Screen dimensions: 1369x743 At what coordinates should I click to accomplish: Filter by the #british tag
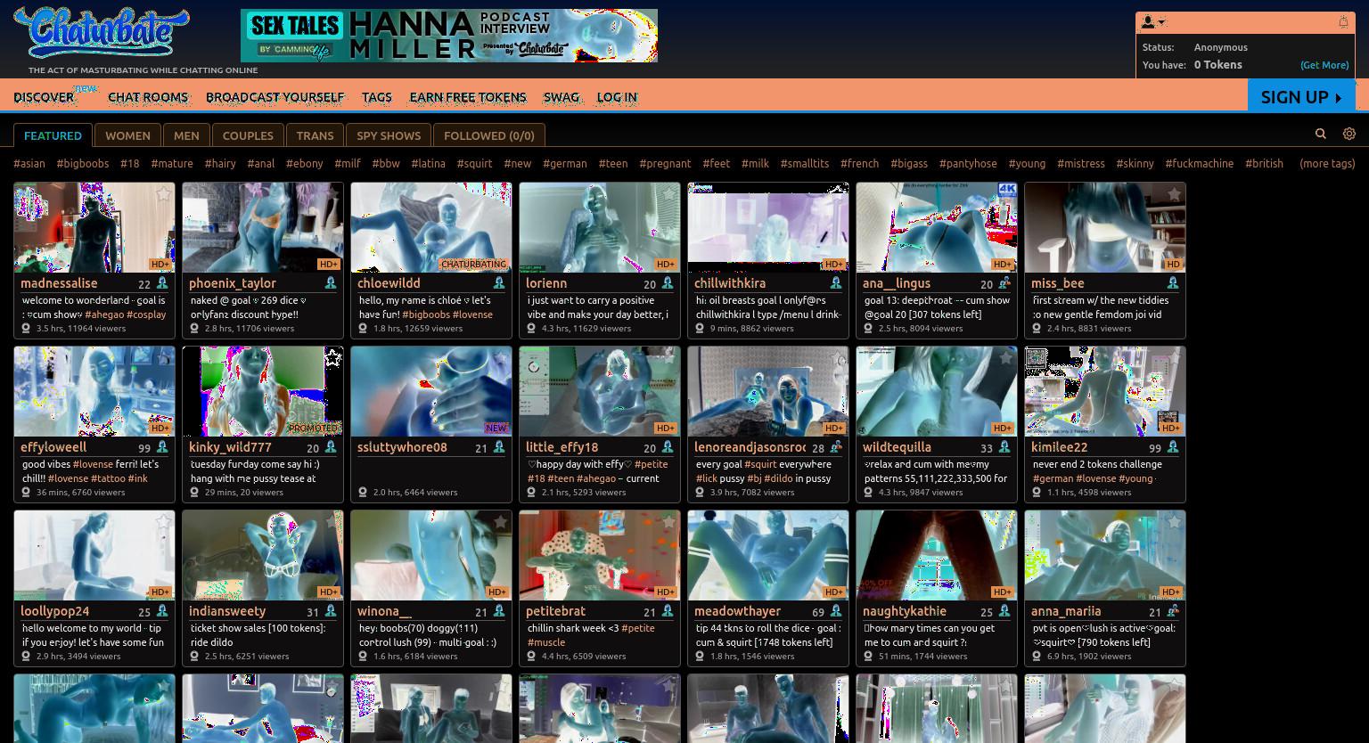pyautogui.click(x=1264, y=163)
